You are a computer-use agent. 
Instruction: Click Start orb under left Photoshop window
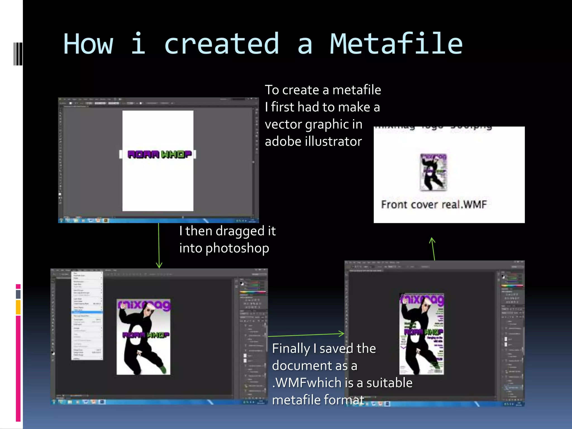[x=54, y=402]
